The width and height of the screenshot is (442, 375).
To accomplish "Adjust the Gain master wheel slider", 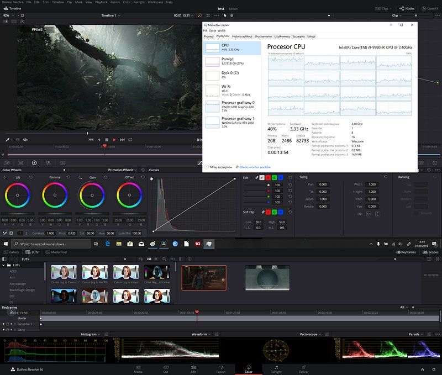I will pos(92,214).
